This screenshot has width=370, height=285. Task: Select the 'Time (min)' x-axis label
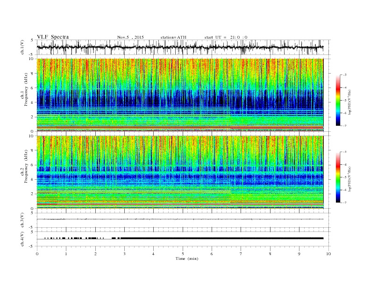tap(187, 258)
